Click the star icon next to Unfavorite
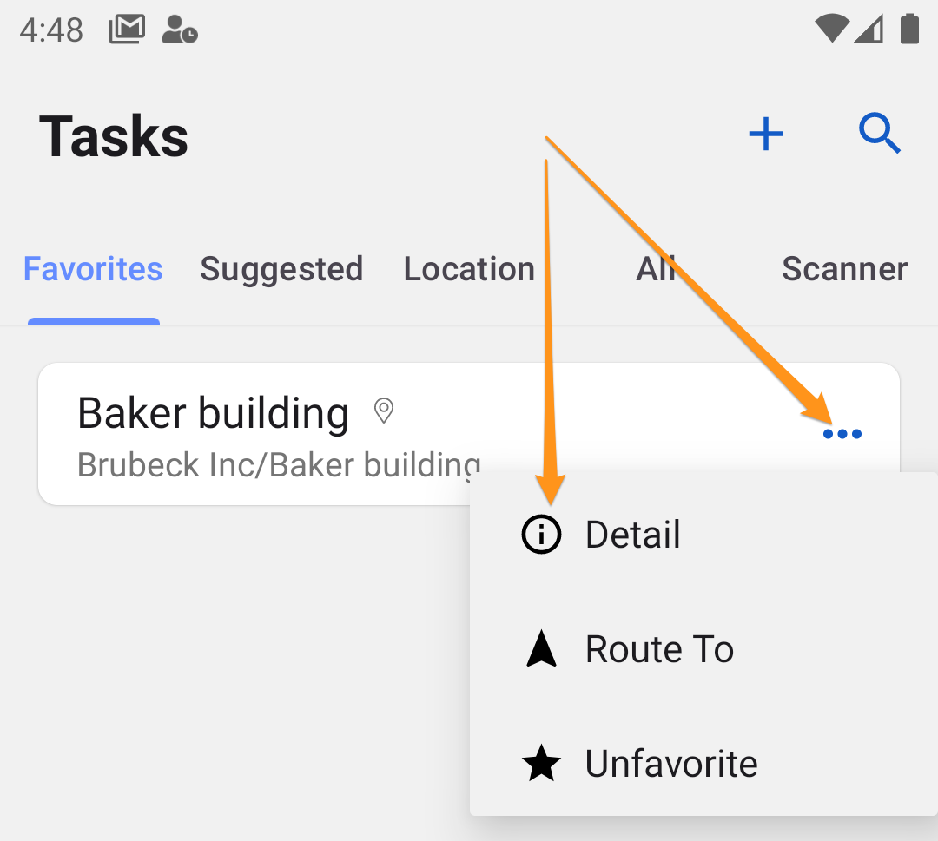The height and width of the screenshot is (841, 938). click(541, 763)
